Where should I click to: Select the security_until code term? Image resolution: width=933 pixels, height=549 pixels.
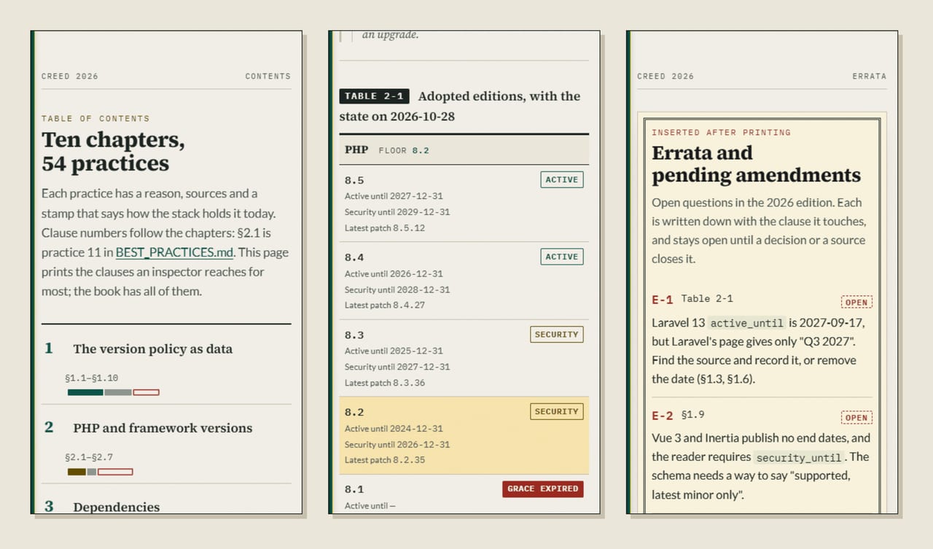pyautogui.click(x=800, y=457)
